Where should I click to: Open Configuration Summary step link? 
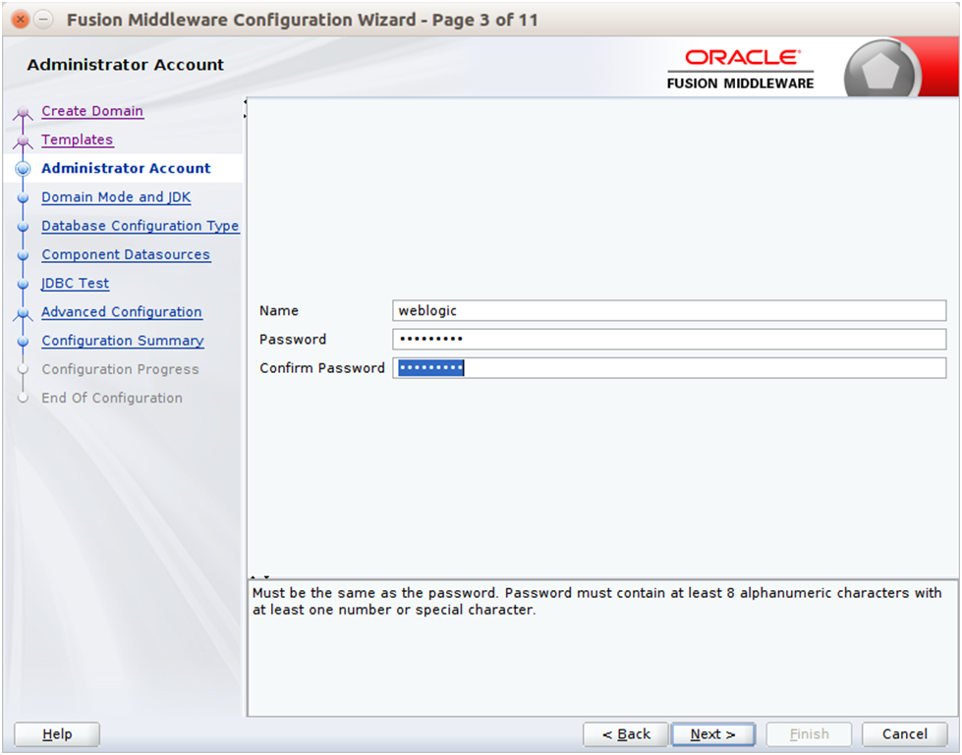pyautogui.click(x=123, y=341)
